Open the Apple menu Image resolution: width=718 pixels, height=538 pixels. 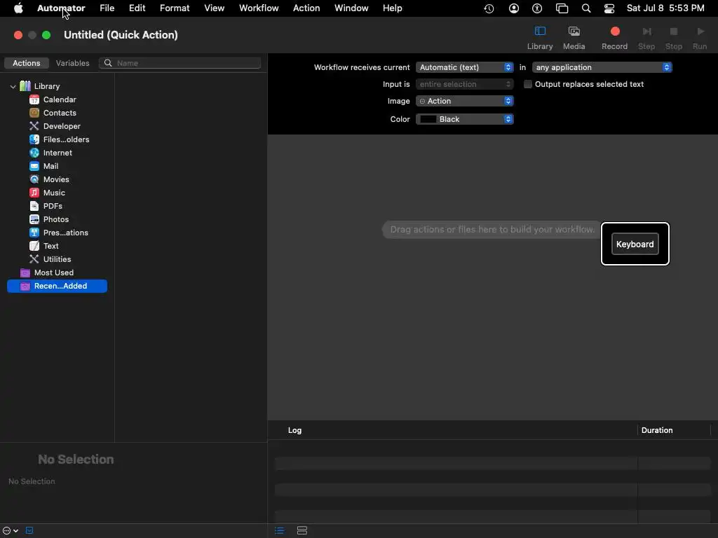[x=18, y=8]
